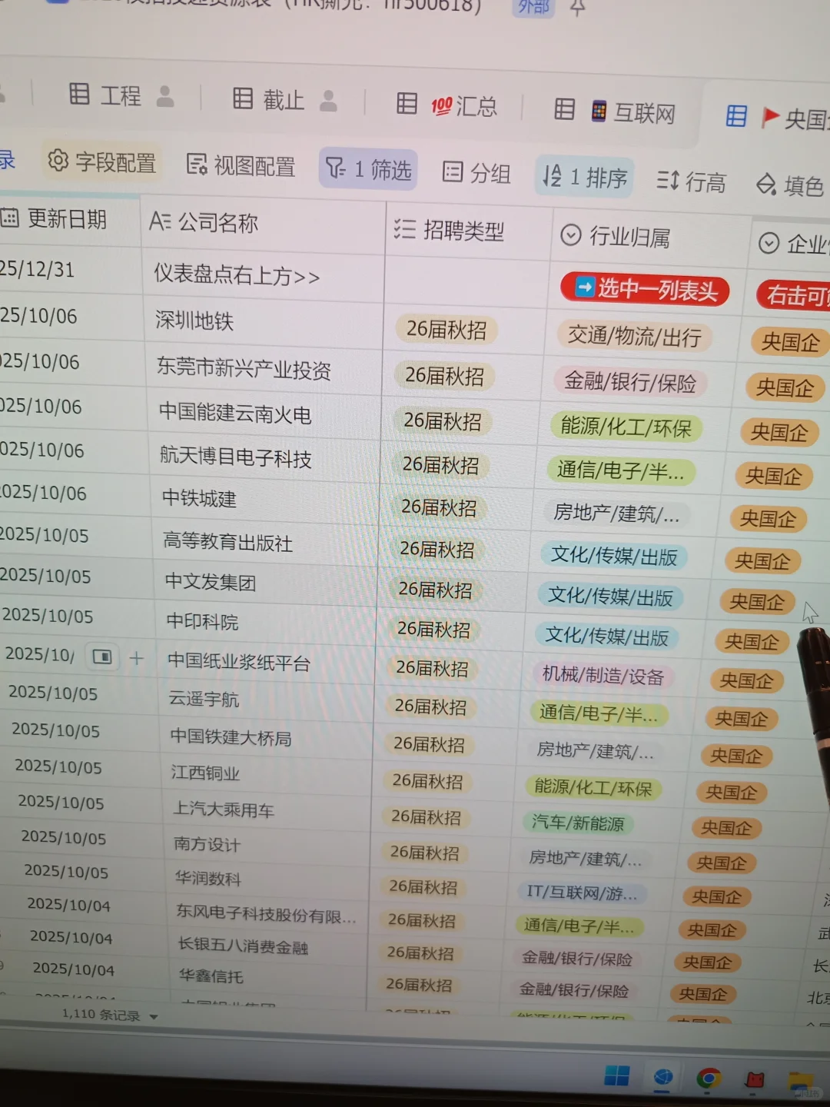Viewport: 830px width, 1107px height.
Task: Select the 东莞市新兴产业投资 cell
Action: (x=263, y=369)
